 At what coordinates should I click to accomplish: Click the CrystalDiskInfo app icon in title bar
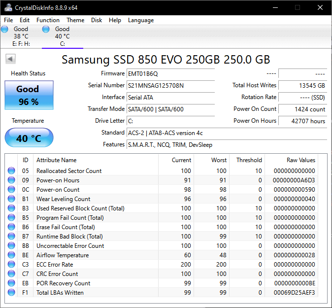(8, 7)
